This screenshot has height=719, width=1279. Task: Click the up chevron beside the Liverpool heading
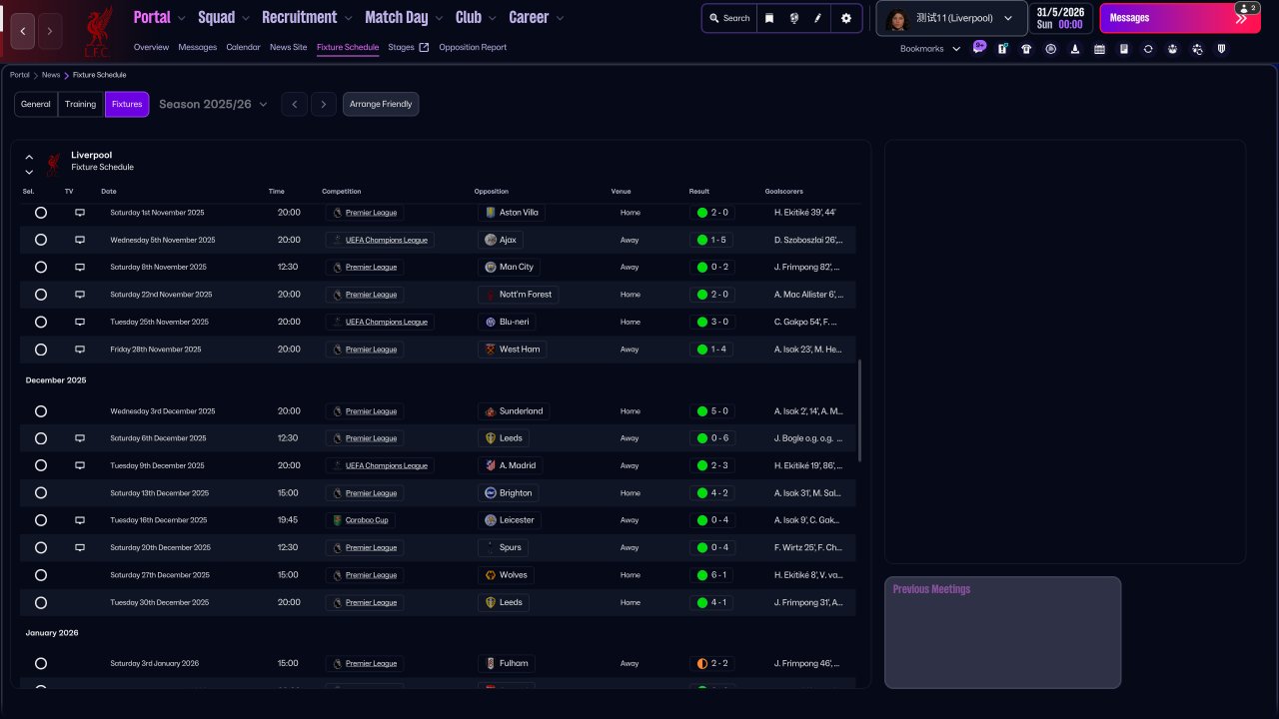pos(29,157)
